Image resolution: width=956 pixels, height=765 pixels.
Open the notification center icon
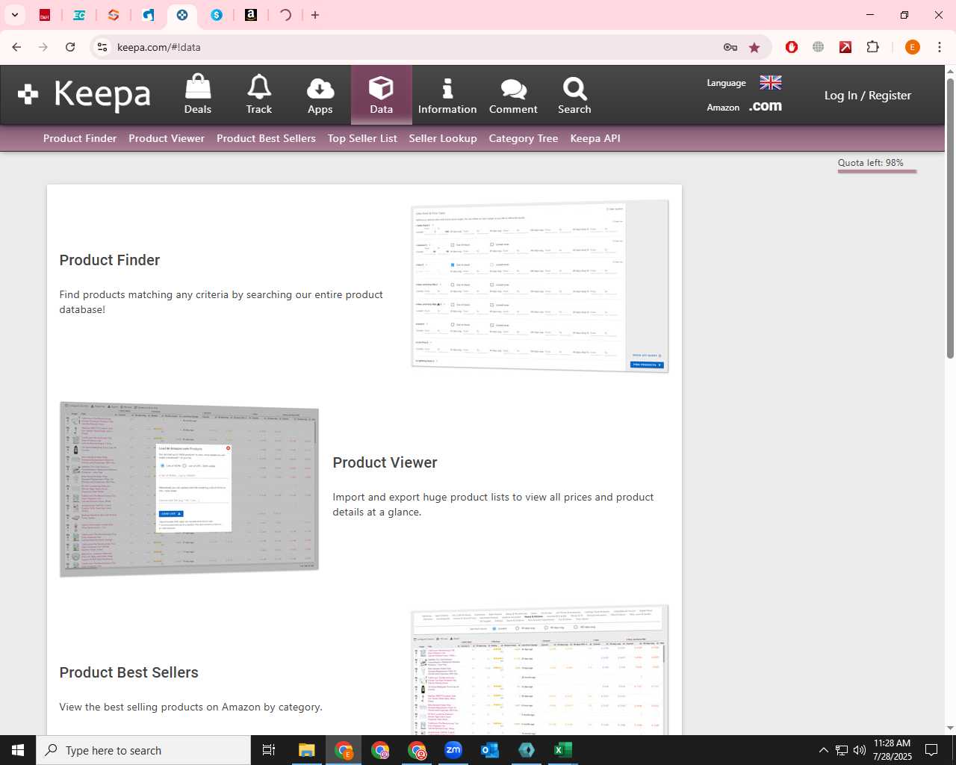click(931, 750)
